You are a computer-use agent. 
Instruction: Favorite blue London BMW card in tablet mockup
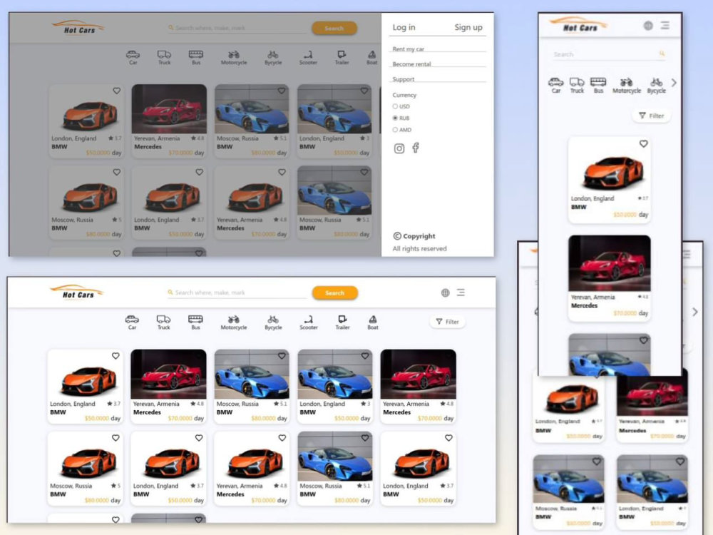680,462
